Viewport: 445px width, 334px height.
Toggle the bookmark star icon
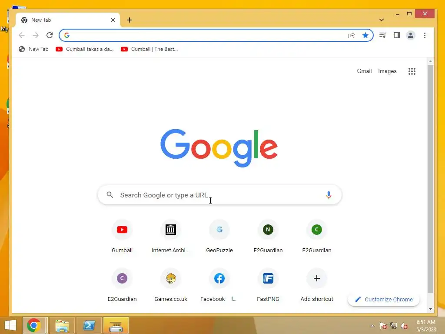coord(365,35)
